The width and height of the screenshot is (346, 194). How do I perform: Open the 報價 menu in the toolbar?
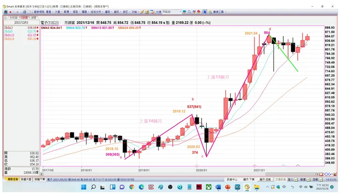point(66,12)
